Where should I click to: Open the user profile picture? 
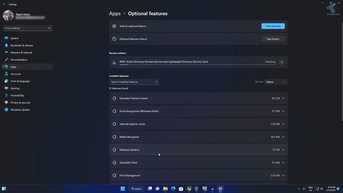[8, 16]
